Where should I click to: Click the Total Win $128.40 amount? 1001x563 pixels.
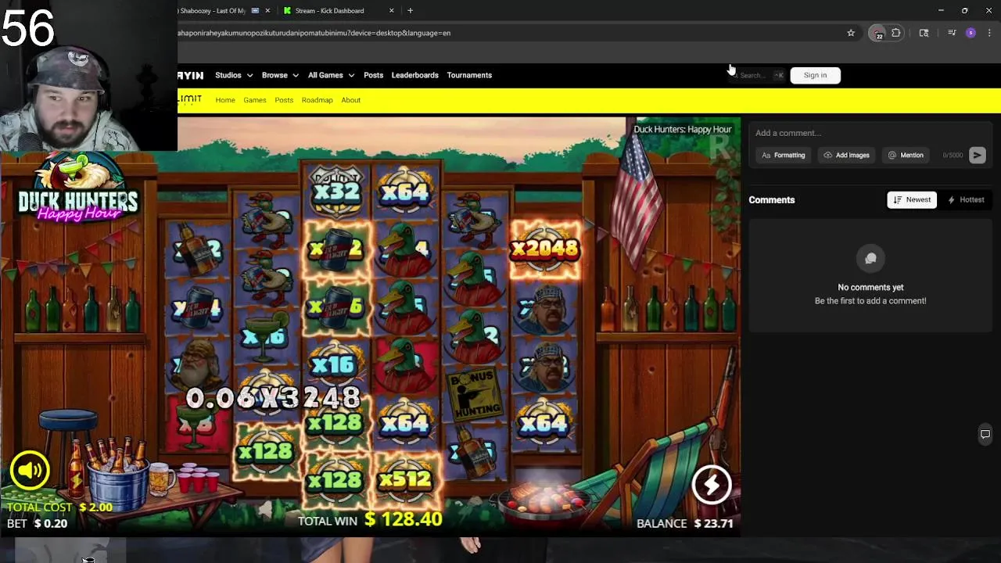pos(404,519)
